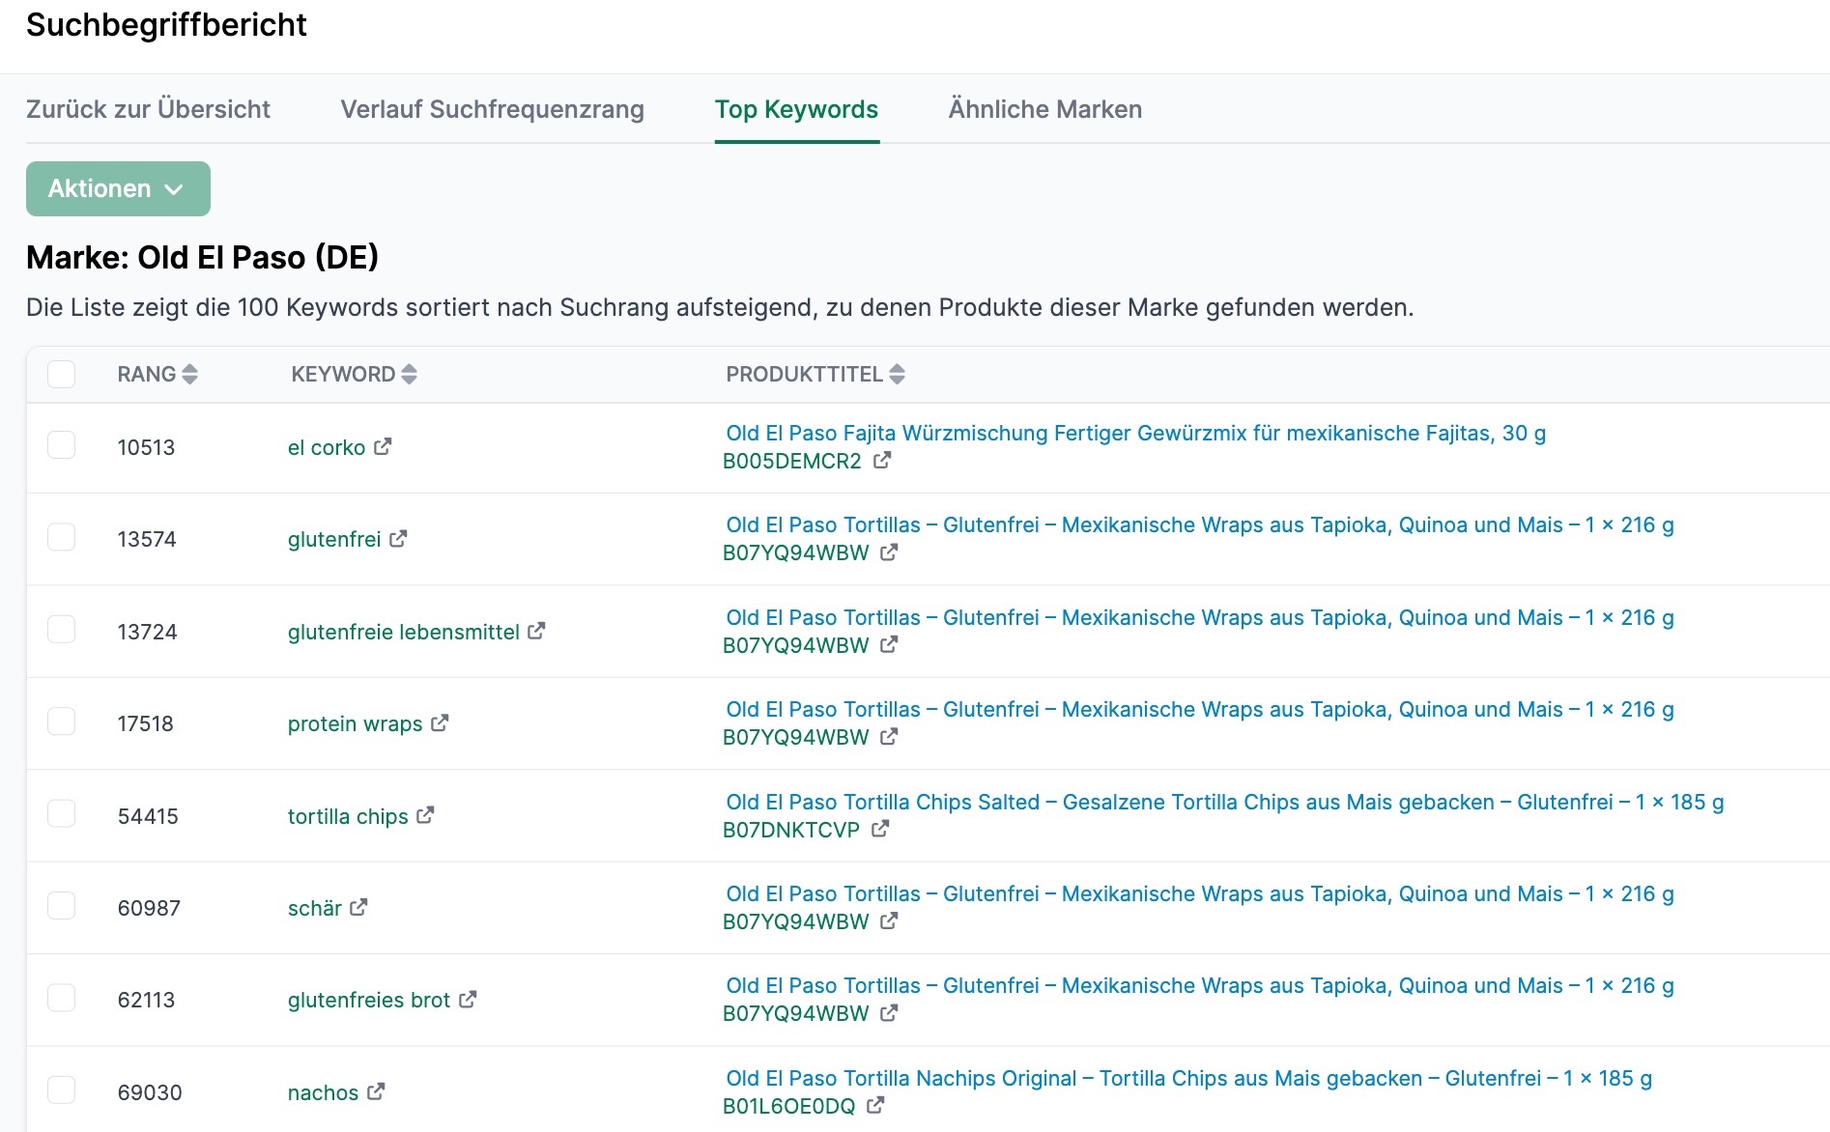1830x1132 pixels.
Task: Select checkbox for the 'tortilla chips' row
Action: 62,814
